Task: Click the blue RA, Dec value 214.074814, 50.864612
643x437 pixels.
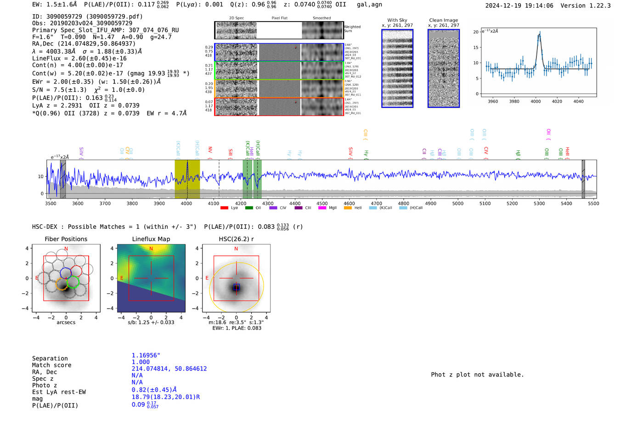Action: click(x=169, y=369)
